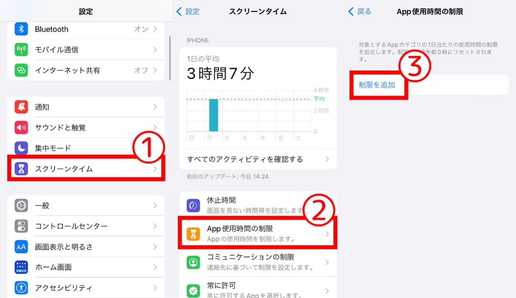Tap the 休止時間 purple icon
The width and height of the screenshot is (516, 298).
[193, 205]
